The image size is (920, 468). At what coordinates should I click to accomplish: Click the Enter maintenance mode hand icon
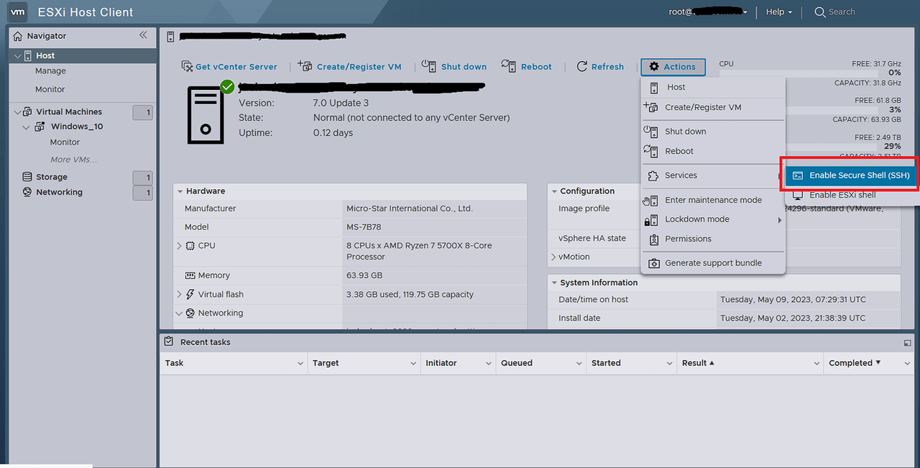[x=651, y=201]
